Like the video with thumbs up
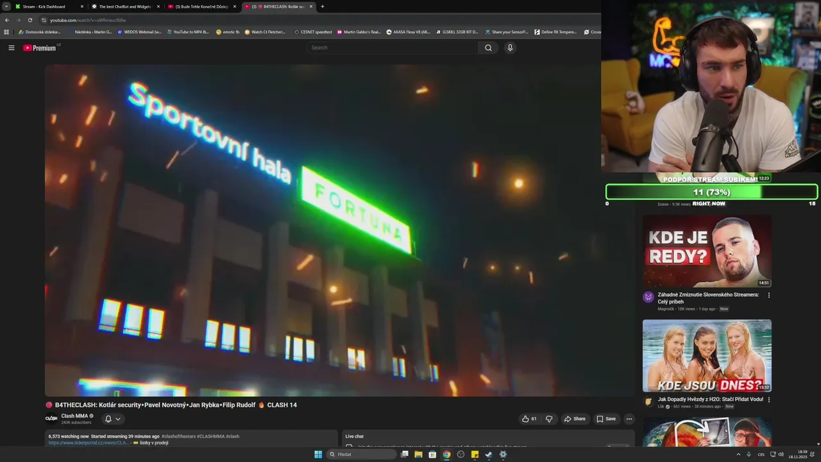This screenshot has width=821, height=462. point(529,419)
